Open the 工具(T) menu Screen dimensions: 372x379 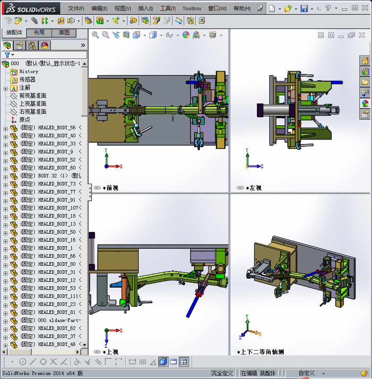168,8
